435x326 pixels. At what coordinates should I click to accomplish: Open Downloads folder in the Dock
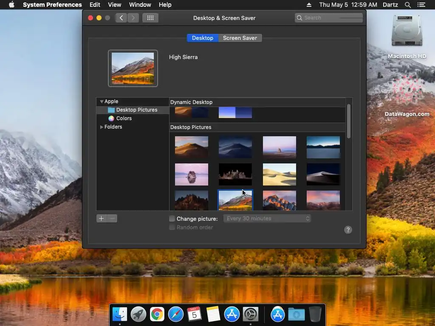(296, 315)
